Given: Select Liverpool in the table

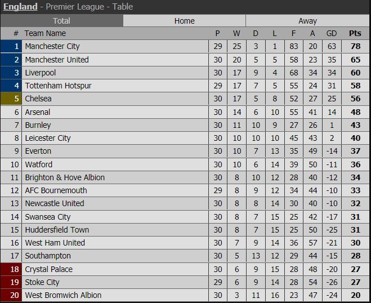Looking at the screenshot, I should (41, 73).
